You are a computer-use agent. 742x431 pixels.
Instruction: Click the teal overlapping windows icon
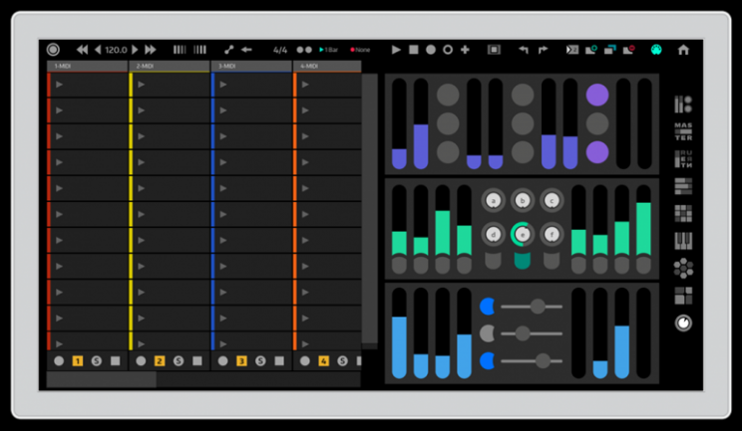610,50
